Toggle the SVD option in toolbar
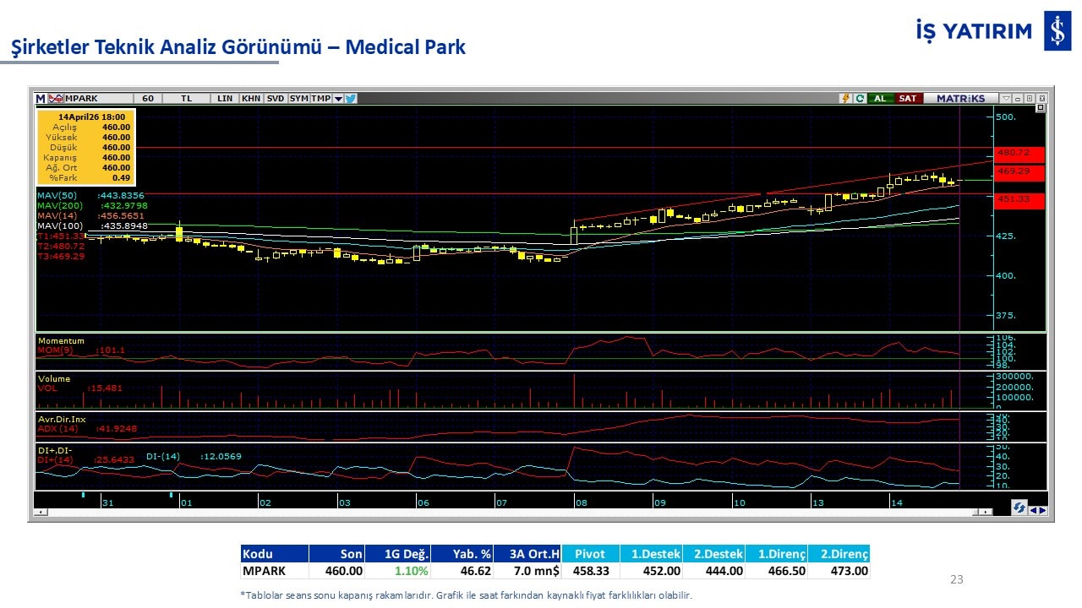The image size is (1082, 608). click(x=276, y=99)
